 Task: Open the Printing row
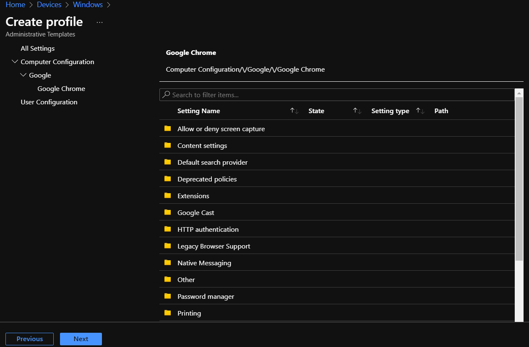coord(337,313)
